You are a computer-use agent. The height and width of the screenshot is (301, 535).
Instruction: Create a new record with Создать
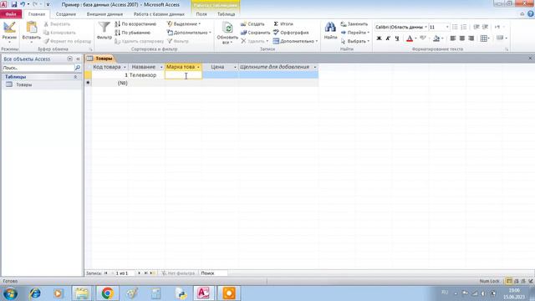coord(252,24)
